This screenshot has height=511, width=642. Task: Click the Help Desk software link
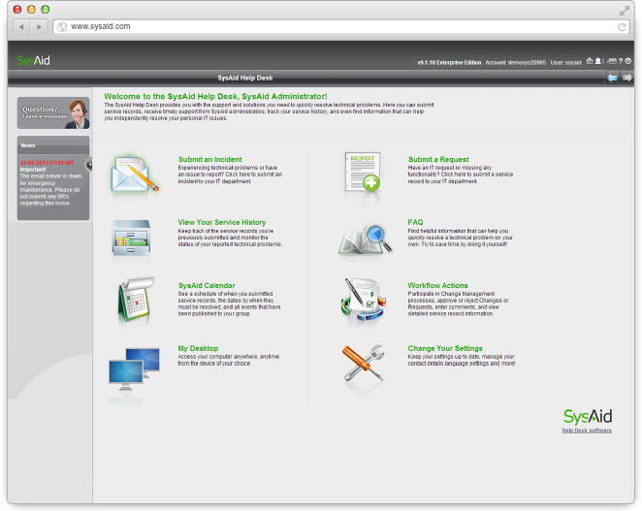point(586,430)
